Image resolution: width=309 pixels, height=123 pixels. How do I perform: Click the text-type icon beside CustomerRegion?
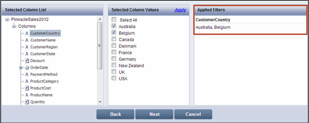[27, 47]
